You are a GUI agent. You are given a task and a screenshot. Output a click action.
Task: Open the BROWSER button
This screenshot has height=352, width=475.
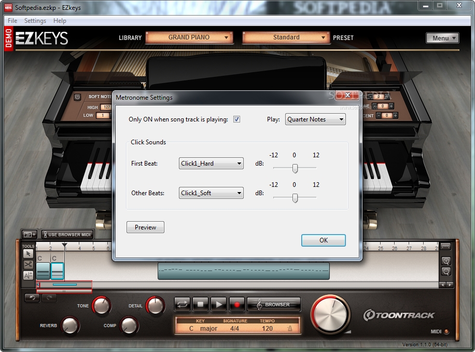coord(274,304)
